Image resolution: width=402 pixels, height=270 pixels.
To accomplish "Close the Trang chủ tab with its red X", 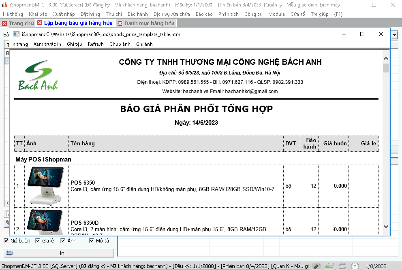I will point(4,23).
